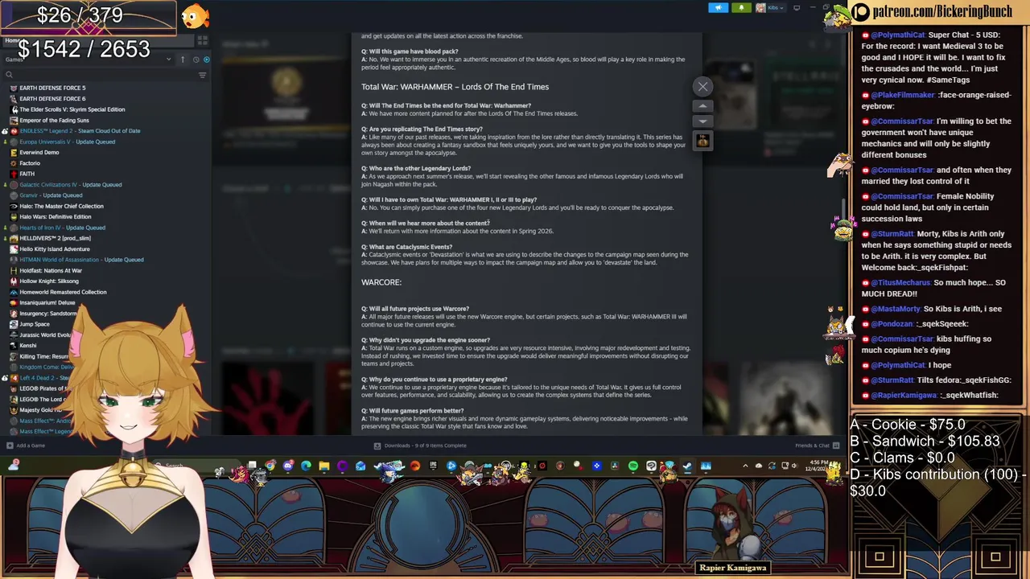The height and width of the screenshot is (579, 1030).
Task: Select Holdfast: Nations At War
Action: point(50,270)
